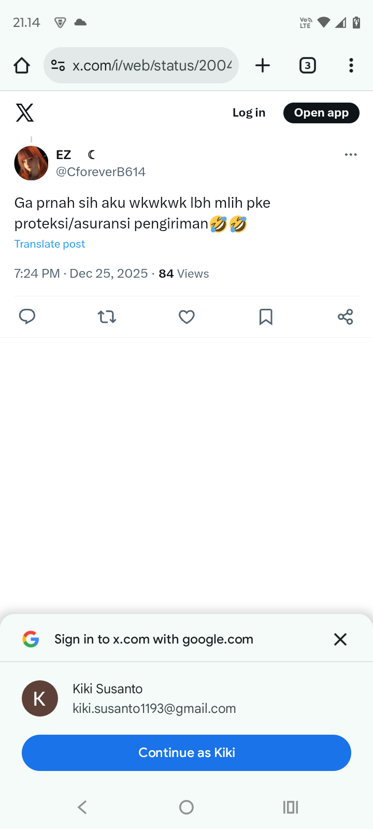Open browser home page icon
Viewport: 373px width, 829px height.
click(22, 66)
